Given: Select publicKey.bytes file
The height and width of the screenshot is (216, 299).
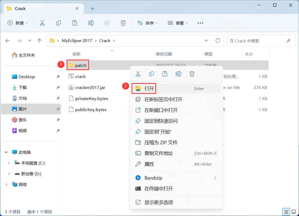Looking at the screenshot, I should pyautogui.click(x=87, y=110).
